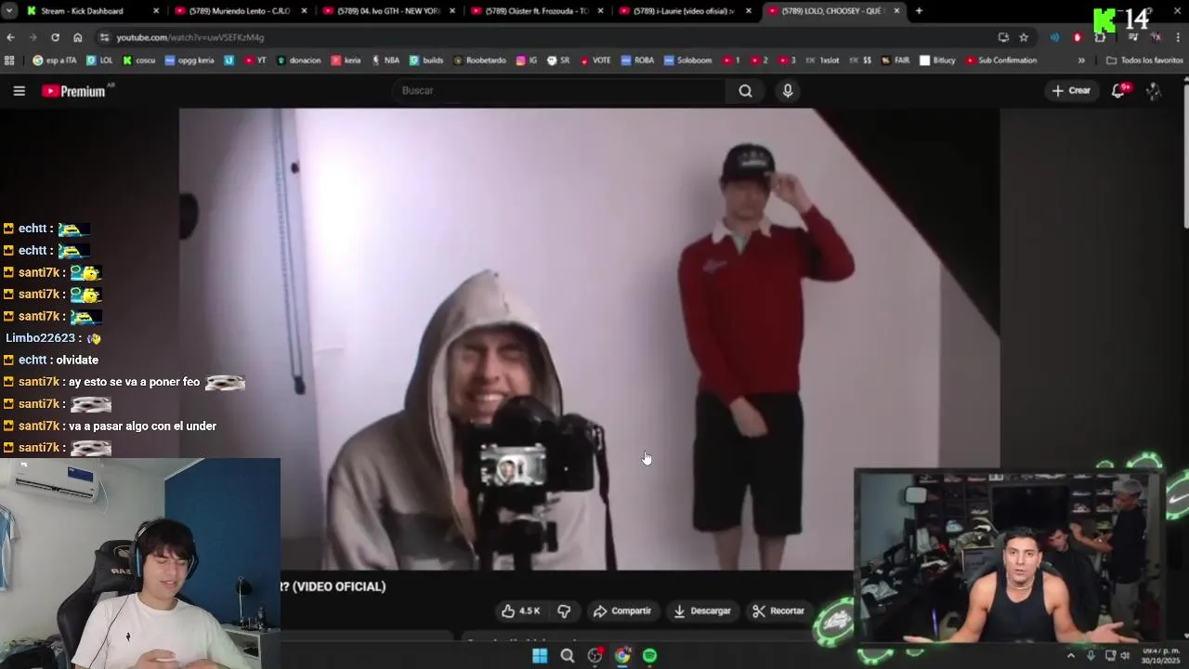Open the NBA bookmark
The image size is (1189, 669).
pyautogui.click(x=385, y=60)
